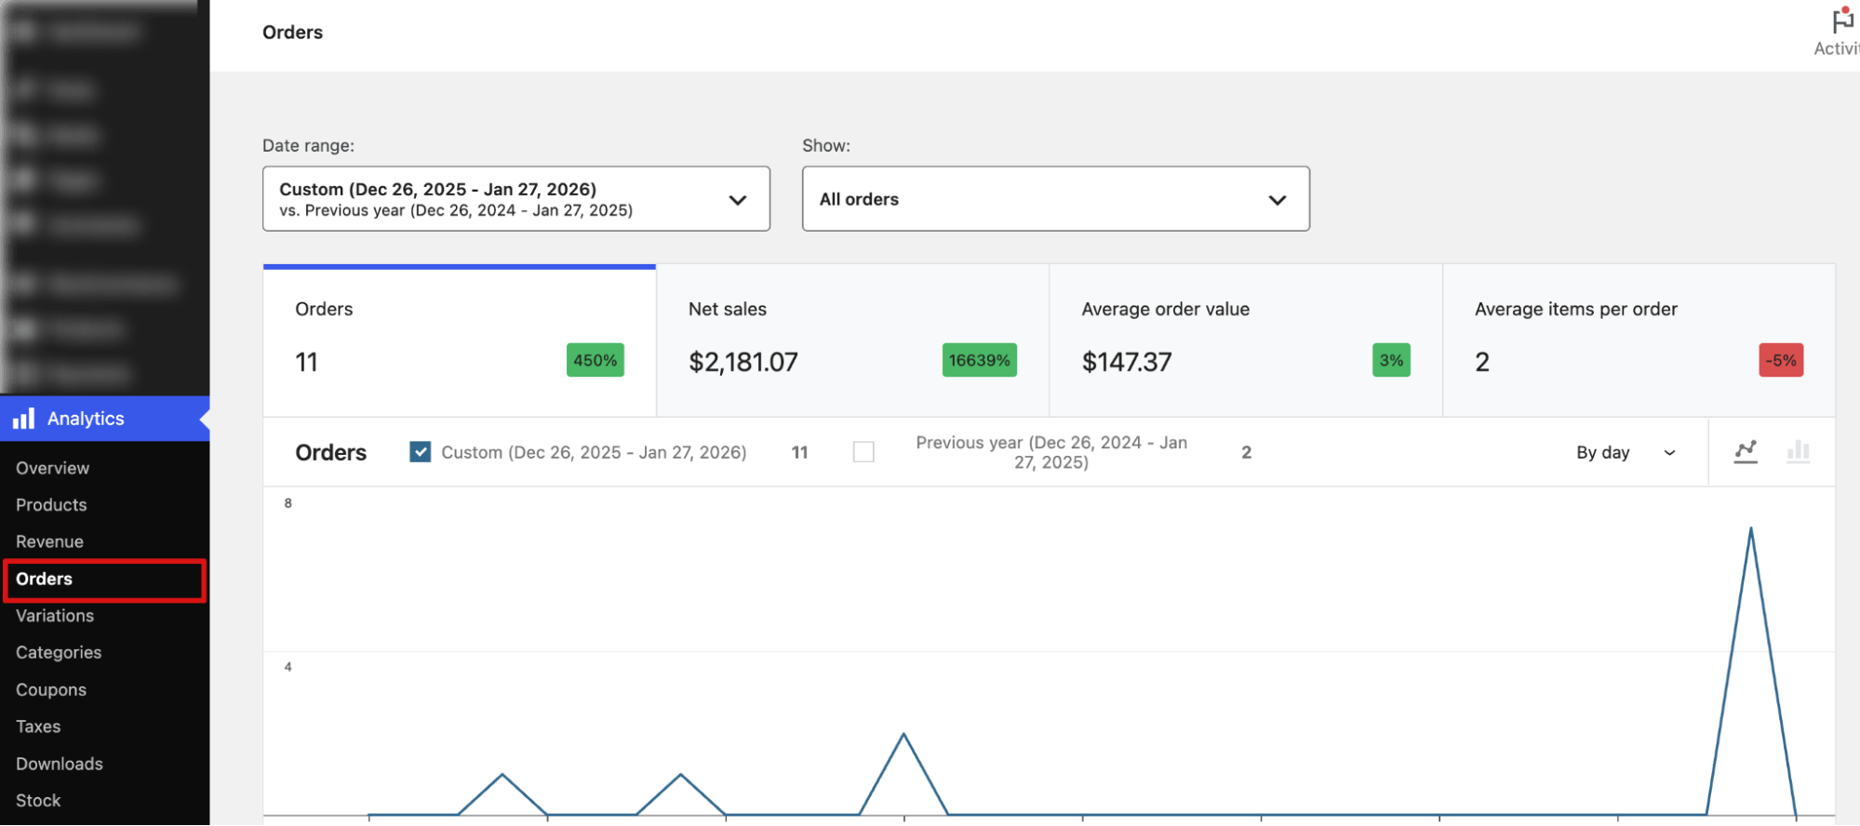
Task: Open Variations analytics report
Action: 55,616
